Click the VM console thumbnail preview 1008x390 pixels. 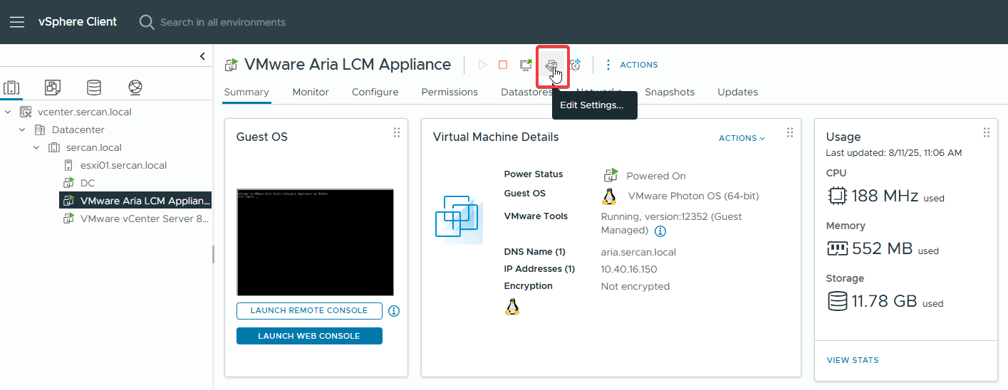pos(315,242)
